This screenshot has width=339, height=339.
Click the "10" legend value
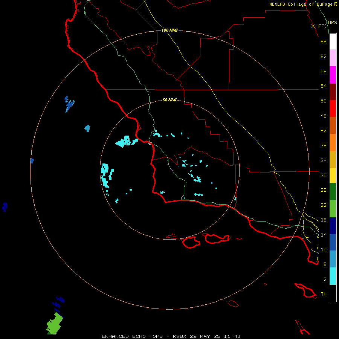click(x=324, y=250)
